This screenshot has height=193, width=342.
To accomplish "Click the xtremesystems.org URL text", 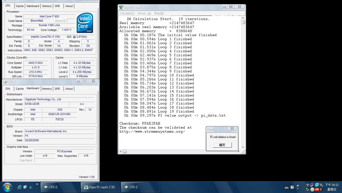I will 152,131.
